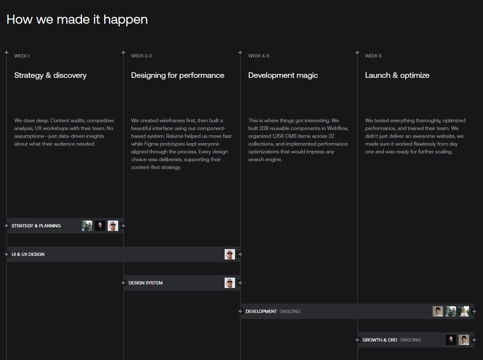483x360 pixels.
Task: Click the avatar in Design System bar
Action: tap(230, 283)
